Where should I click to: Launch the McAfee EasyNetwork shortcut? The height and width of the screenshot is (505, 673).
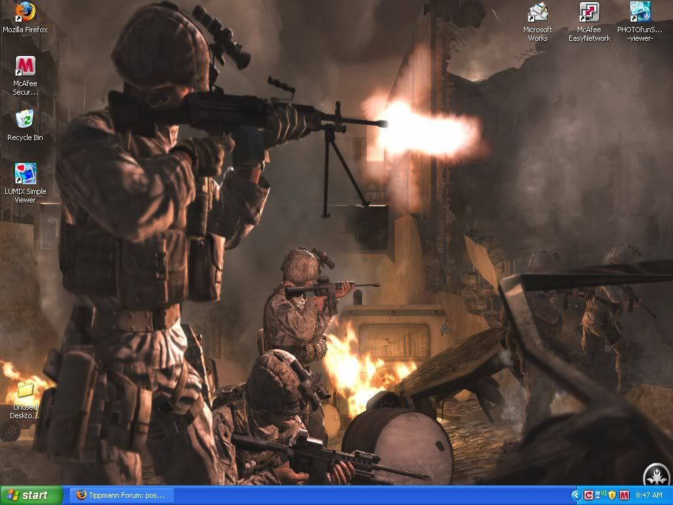pyautogui.click(x=589, y=12)
